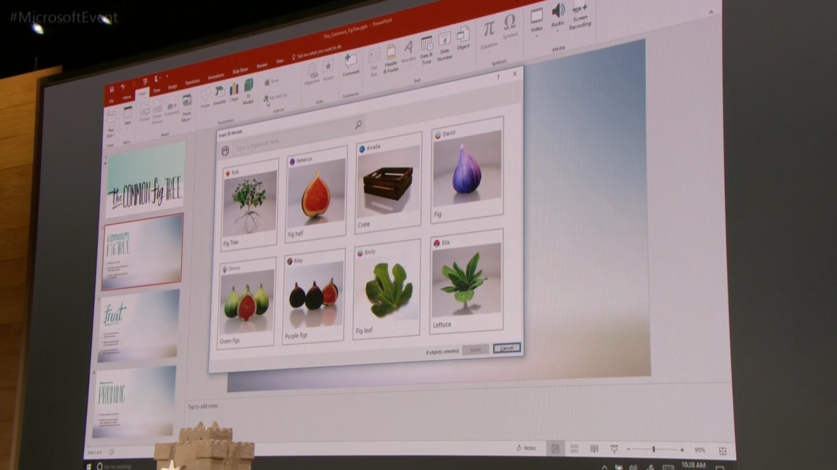Switch to the Animations tab
The height and width of the screenshot is (470, 837).
(216, 77)
